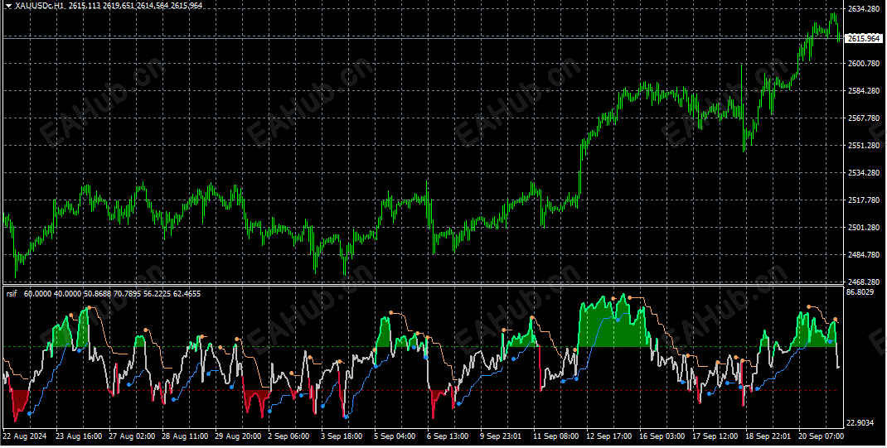
Task: Click the 6 Sep 13:00 time label
Action: [x=448, y=436]
